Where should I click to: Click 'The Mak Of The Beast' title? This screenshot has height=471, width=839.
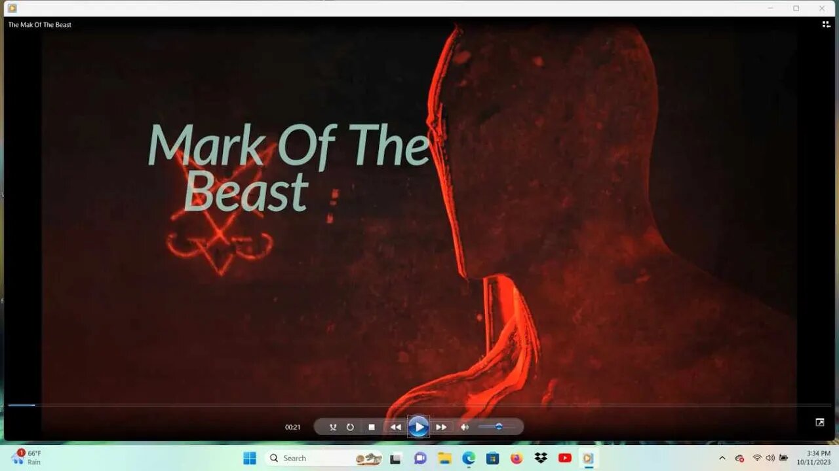point(39,25)
